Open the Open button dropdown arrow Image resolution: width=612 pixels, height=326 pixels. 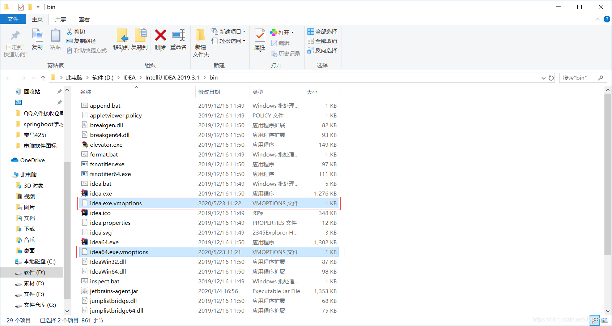(x=293, y=33)
